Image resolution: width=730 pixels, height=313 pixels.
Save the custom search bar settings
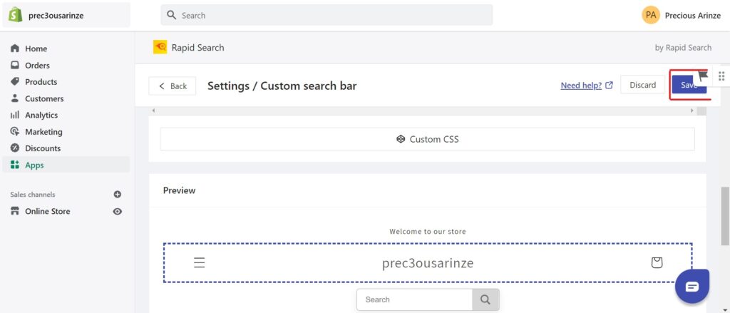689,85
